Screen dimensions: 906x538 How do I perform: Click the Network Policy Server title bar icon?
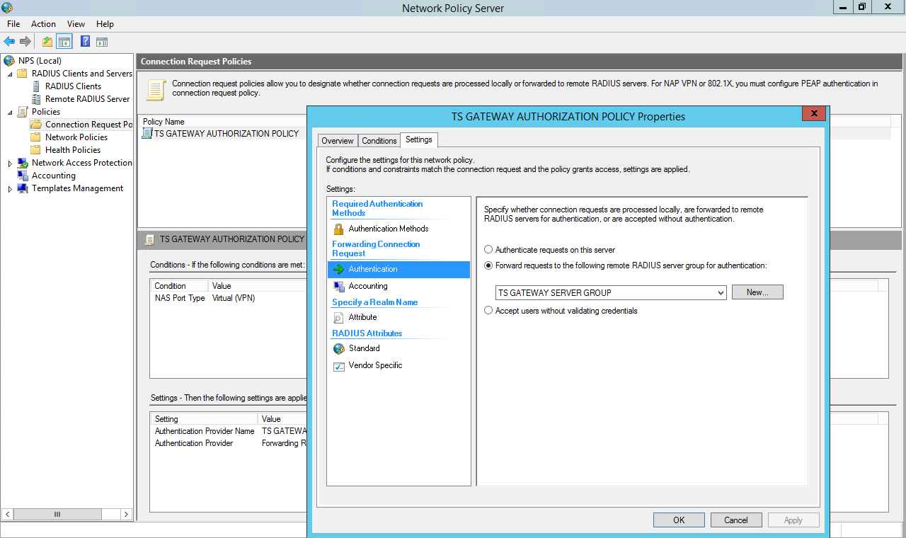[x=8, y=8]
